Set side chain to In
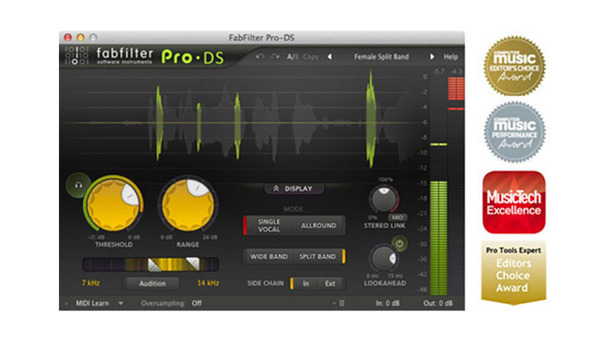The height and width of the screenshot is (342, 603). point(306,284)
